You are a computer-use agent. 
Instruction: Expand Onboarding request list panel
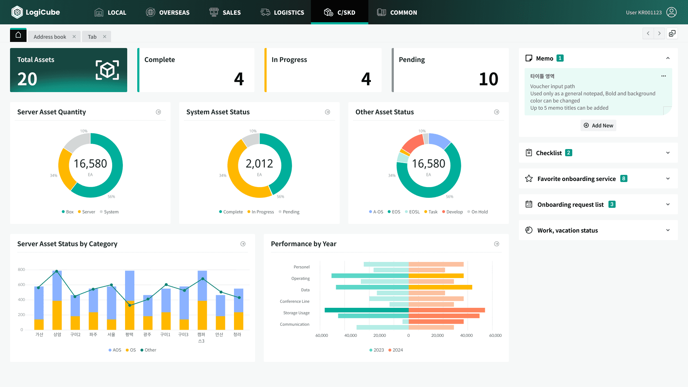point(668,204)
